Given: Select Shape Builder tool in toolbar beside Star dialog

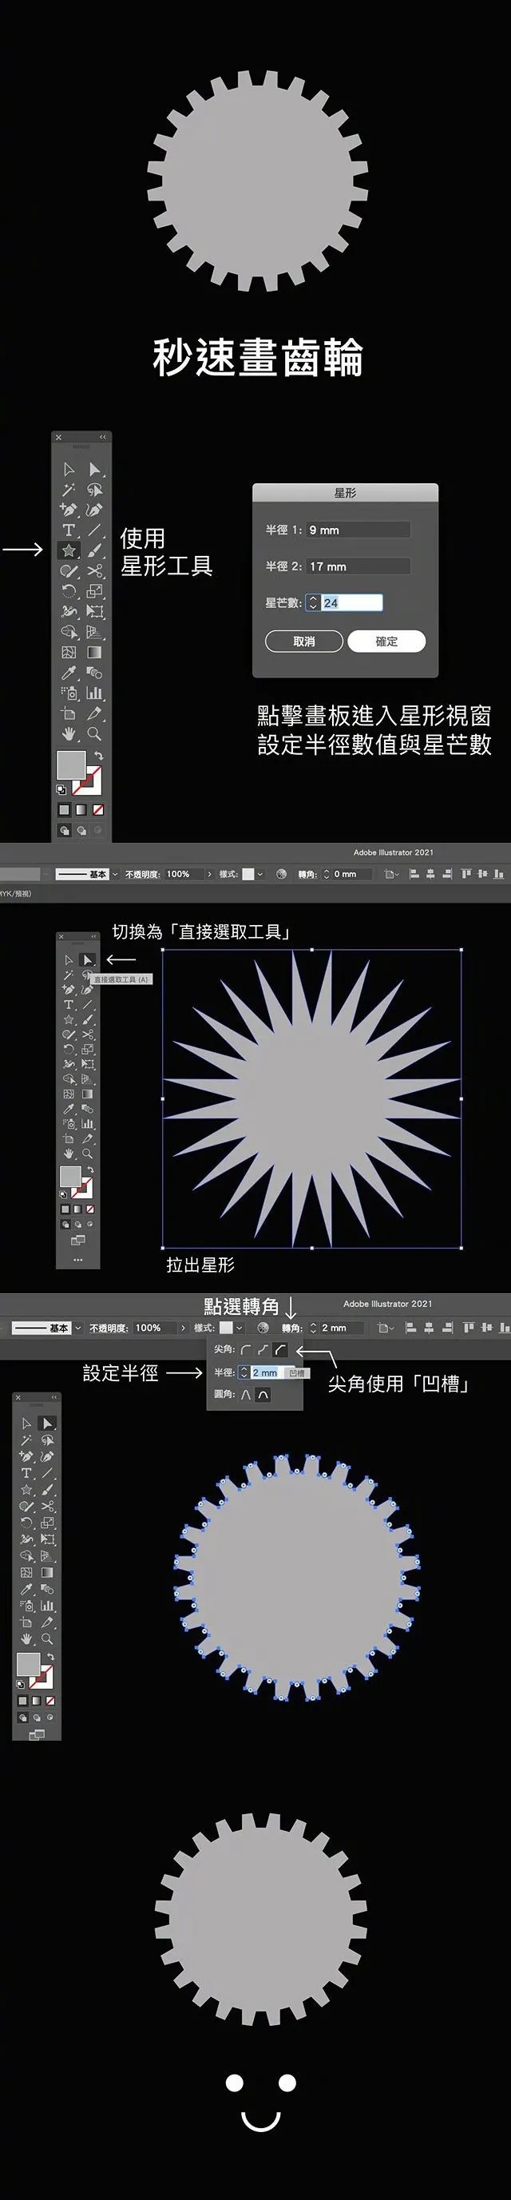Looking at the screenshot, I should coord(69,632).
